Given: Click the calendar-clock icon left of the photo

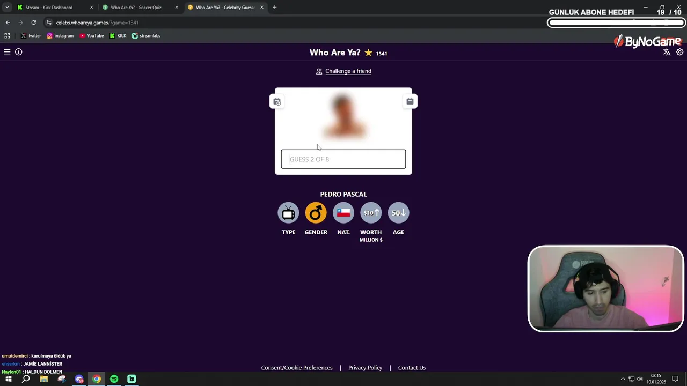Looking at the screenshot, I should (277, 101).
